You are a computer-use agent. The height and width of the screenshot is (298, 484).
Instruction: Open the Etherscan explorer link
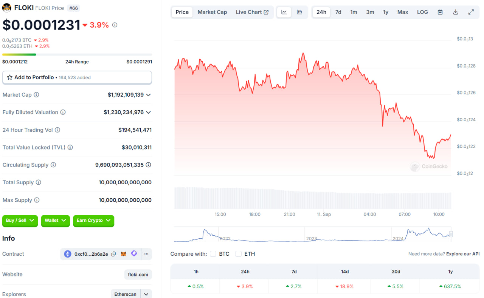[126, 294]
